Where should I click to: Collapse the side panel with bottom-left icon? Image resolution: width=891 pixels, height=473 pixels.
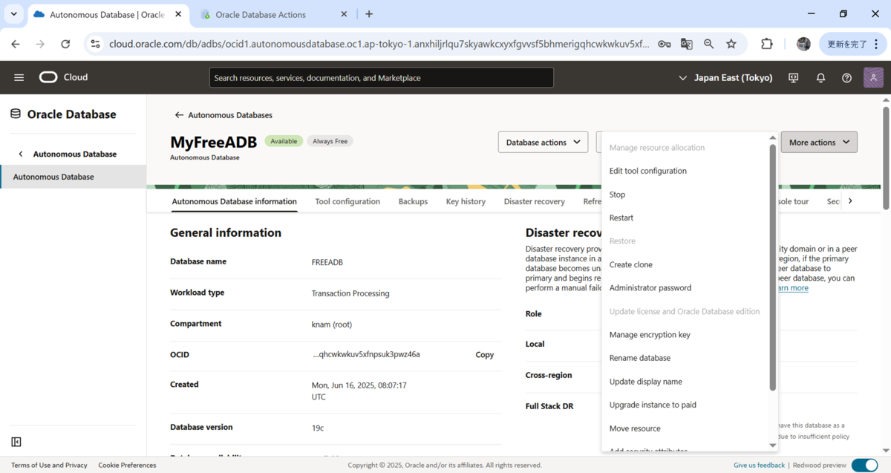[16, 442]
